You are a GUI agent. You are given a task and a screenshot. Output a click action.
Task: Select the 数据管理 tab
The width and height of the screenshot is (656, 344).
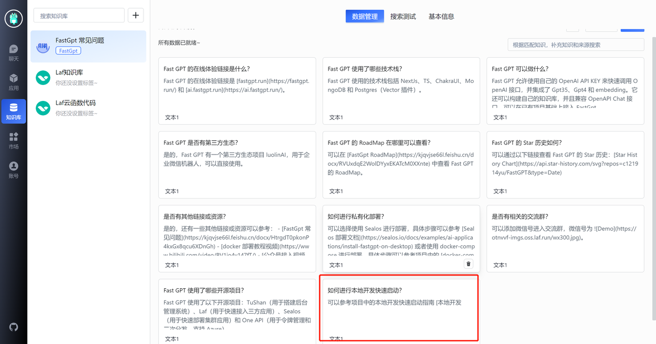(x=365, y=16)
